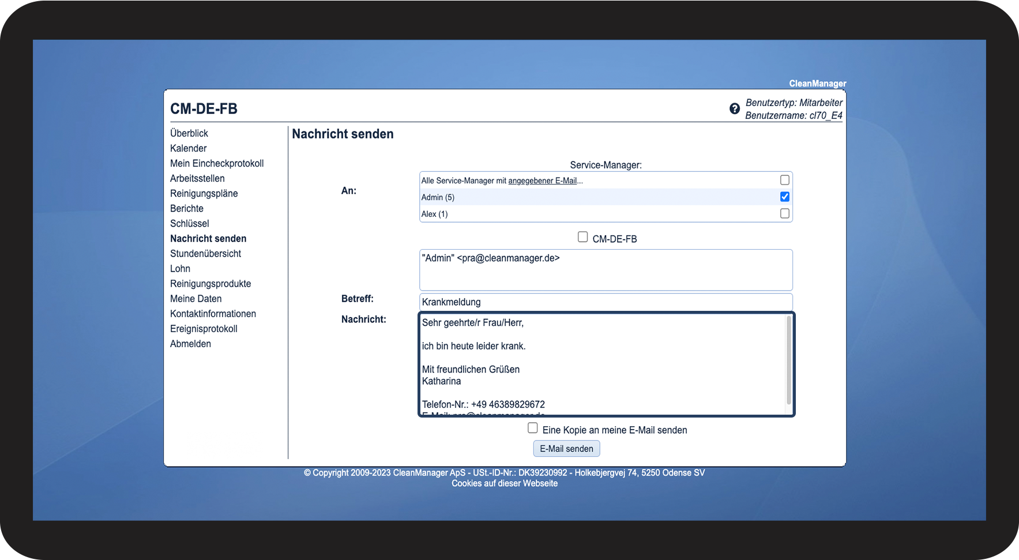Check the Alle Service-Manager checkbox
The width and height of the screenshot is (1019, 560).
[x=784, y=180]
